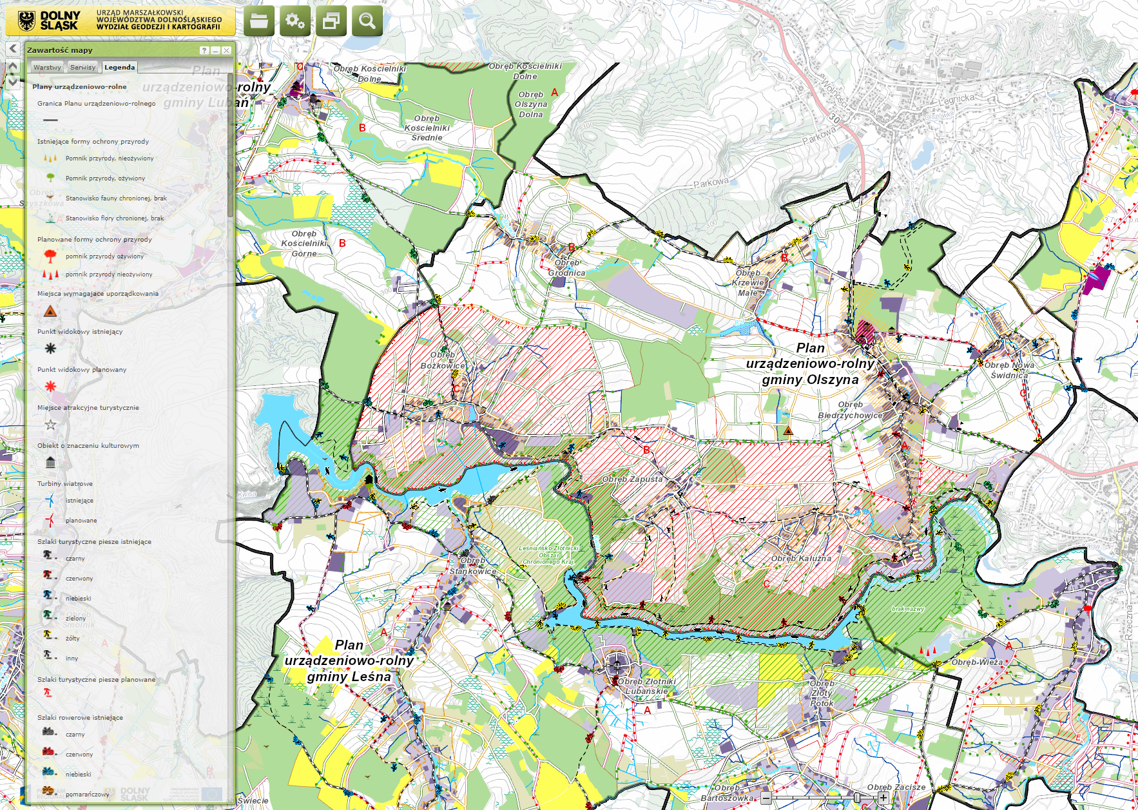
Task: Click the down chevron arrow button
Action: (x=12, y=82)
